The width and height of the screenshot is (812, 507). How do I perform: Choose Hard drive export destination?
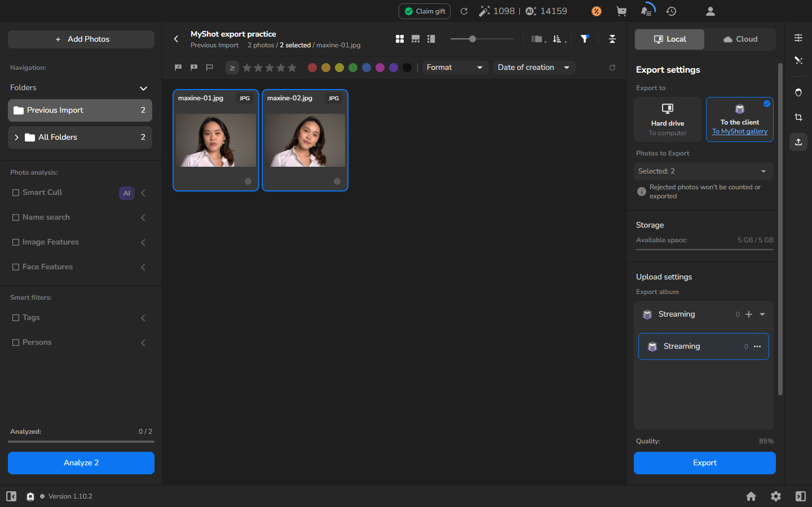coord(668,119)
